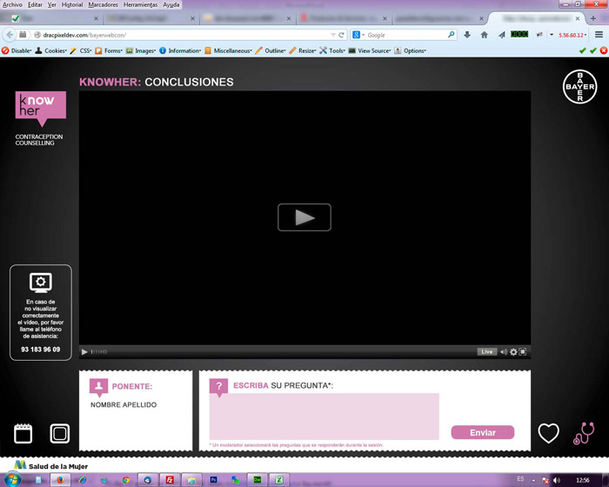Open the search engine selector dropdown
The width and height of the screenshot is (609, 487).
point(358,35)
